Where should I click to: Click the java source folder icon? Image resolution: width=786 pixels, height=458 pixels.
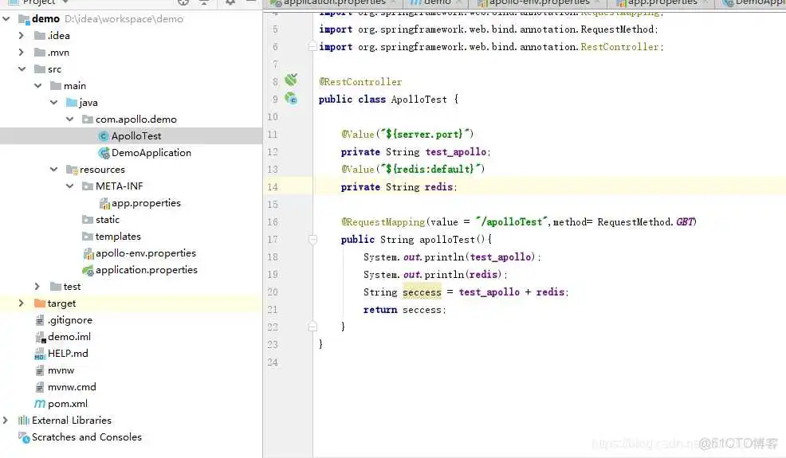click(72, 103)
